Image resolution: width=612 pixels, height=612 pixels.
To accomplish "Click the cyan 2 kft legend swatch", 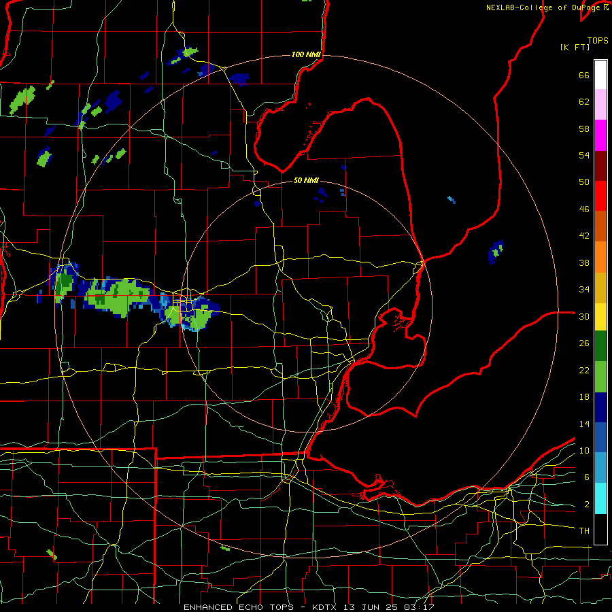I will pos(600,498).
